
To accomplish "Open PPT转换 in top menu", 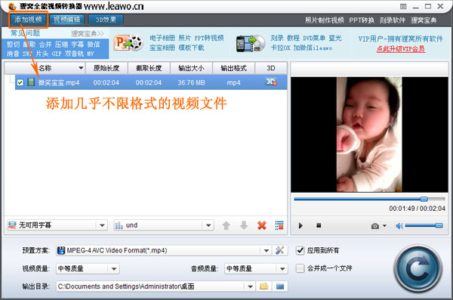I will pos(362,20).
